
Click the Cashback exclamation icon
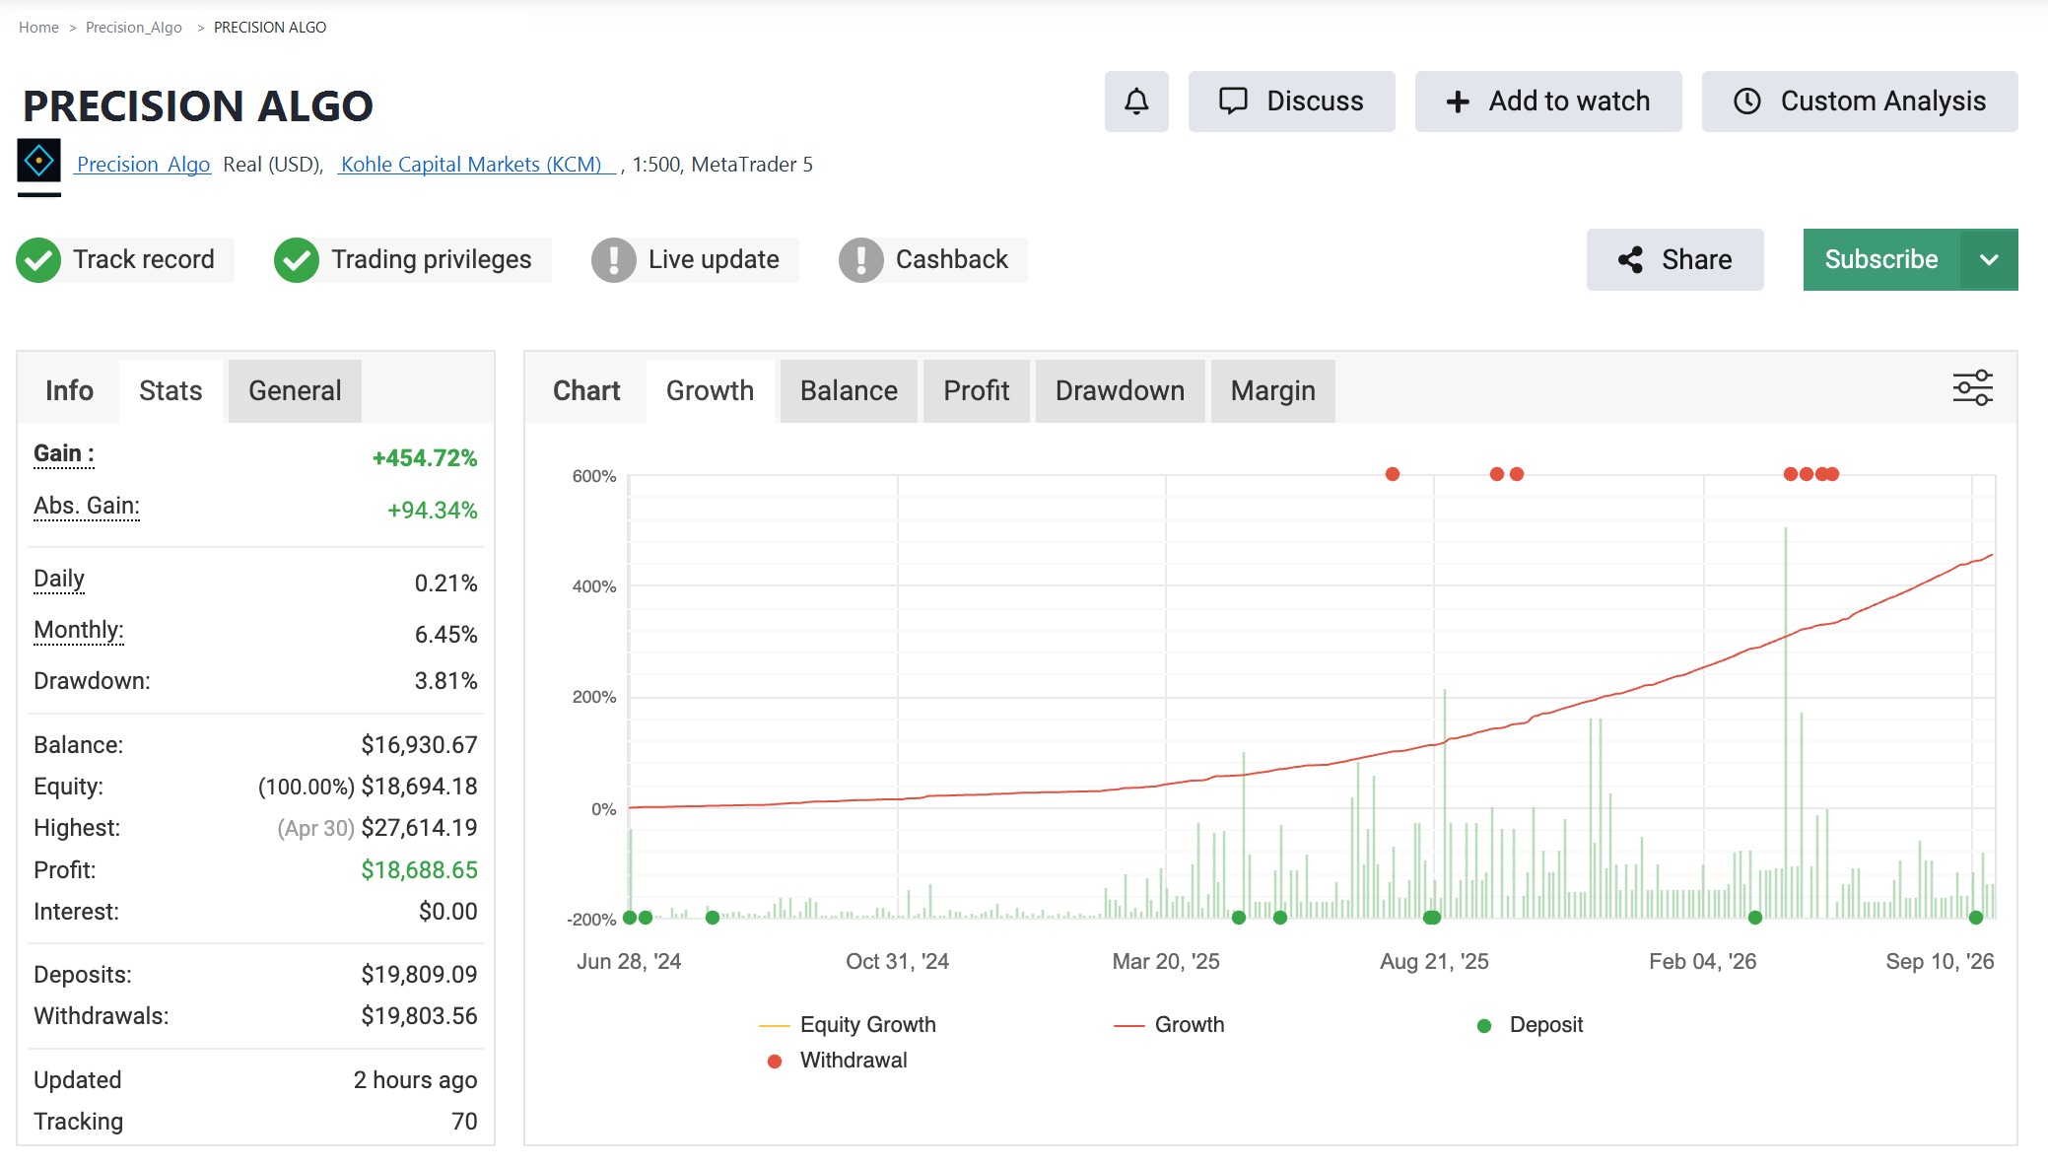click(861, 260)
